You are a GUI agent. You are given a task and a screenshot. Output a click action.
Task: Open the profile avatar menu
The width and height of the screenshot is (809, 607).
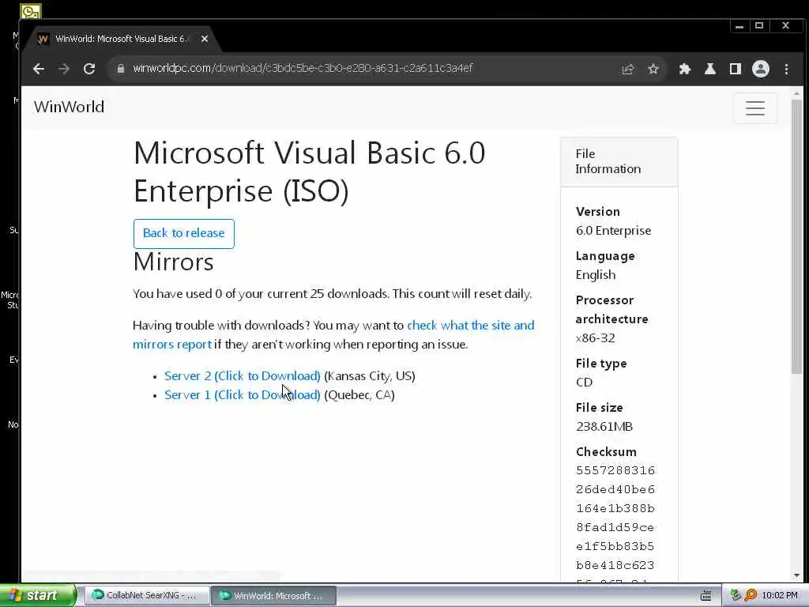[761, 70]
